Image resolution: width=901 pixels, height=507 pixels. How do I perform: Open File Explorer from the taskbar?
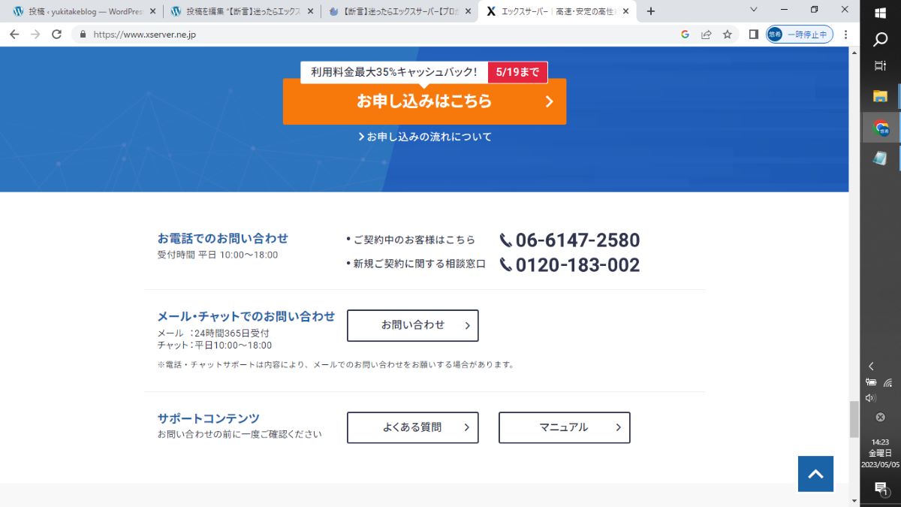click(881, 96)
